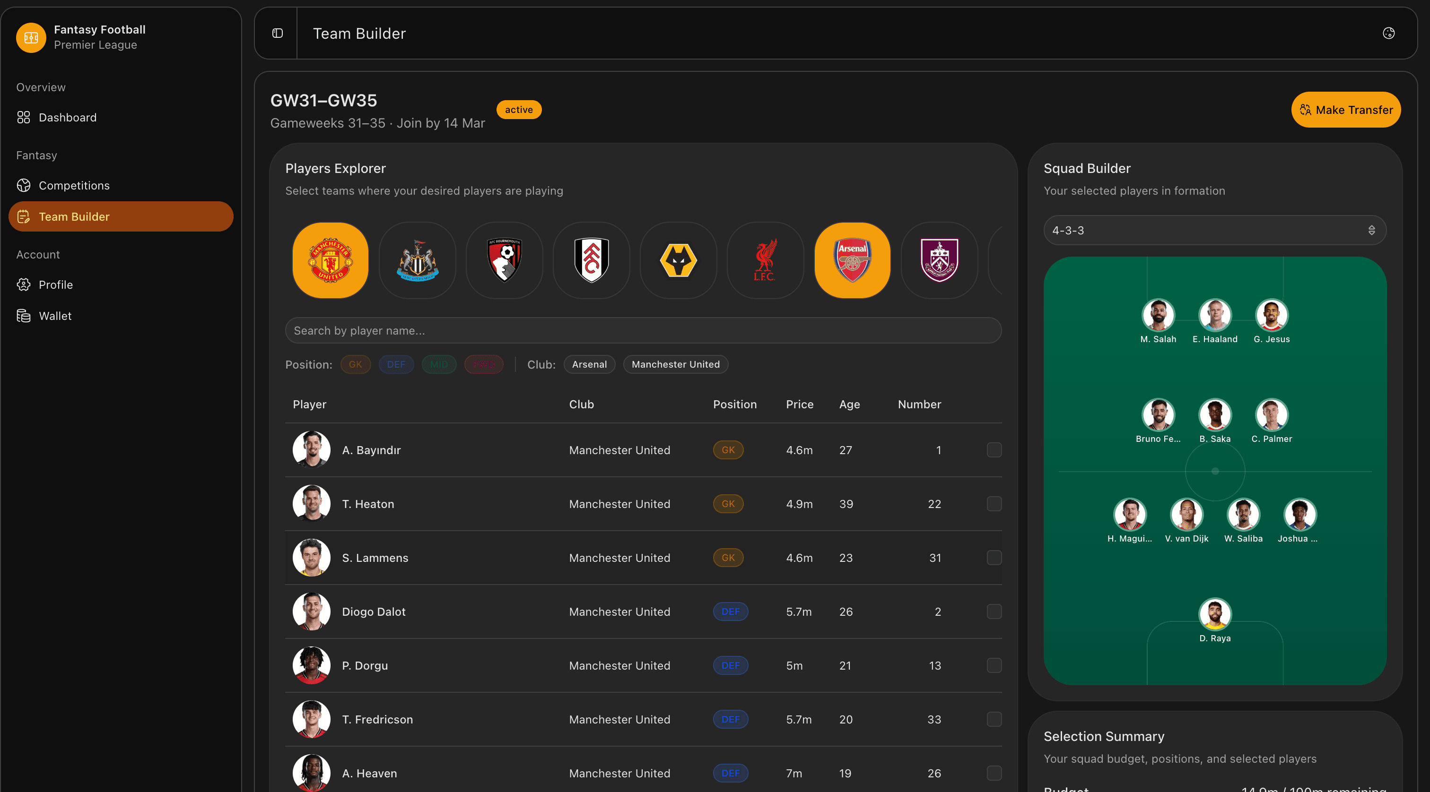Remove the Manchester United club filter chip
This screenshot has width=1430, height=792.
coord(676,364)
